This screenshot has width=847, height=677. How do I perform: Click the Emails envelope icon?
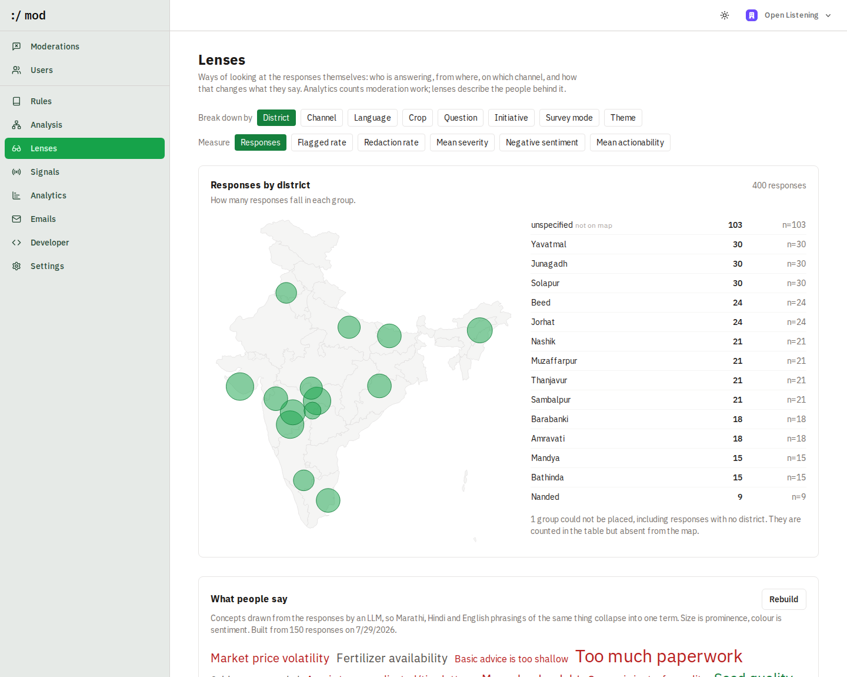coord(16,219)
